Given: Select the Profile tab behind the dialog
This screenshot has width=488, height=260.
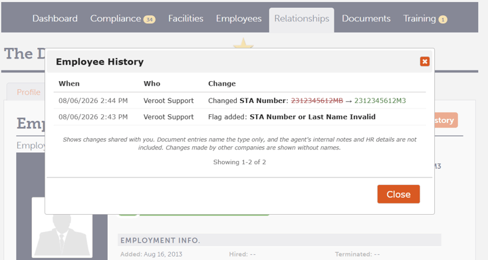Looking at the screenshot, I should click(29, 92).
